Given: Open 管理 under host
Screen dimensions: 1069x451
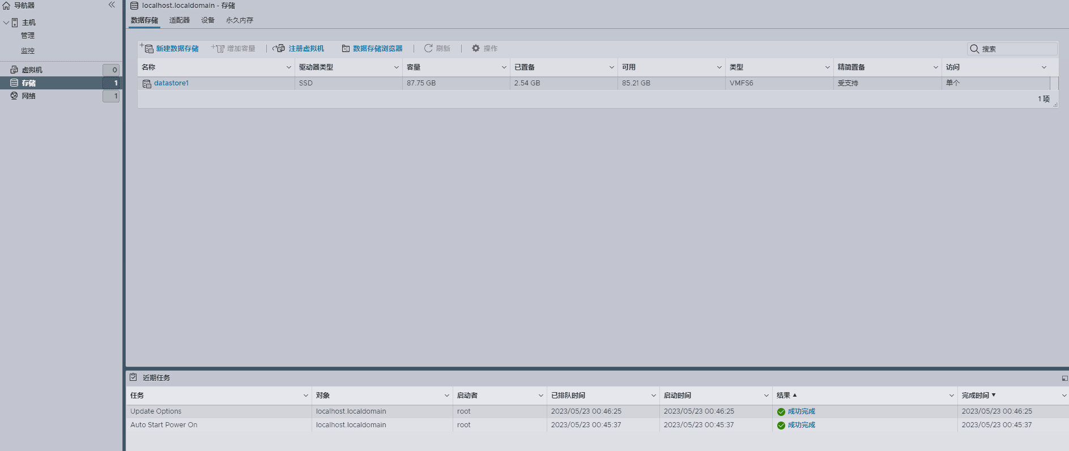Looking at the screenshot, I should 28,36.
